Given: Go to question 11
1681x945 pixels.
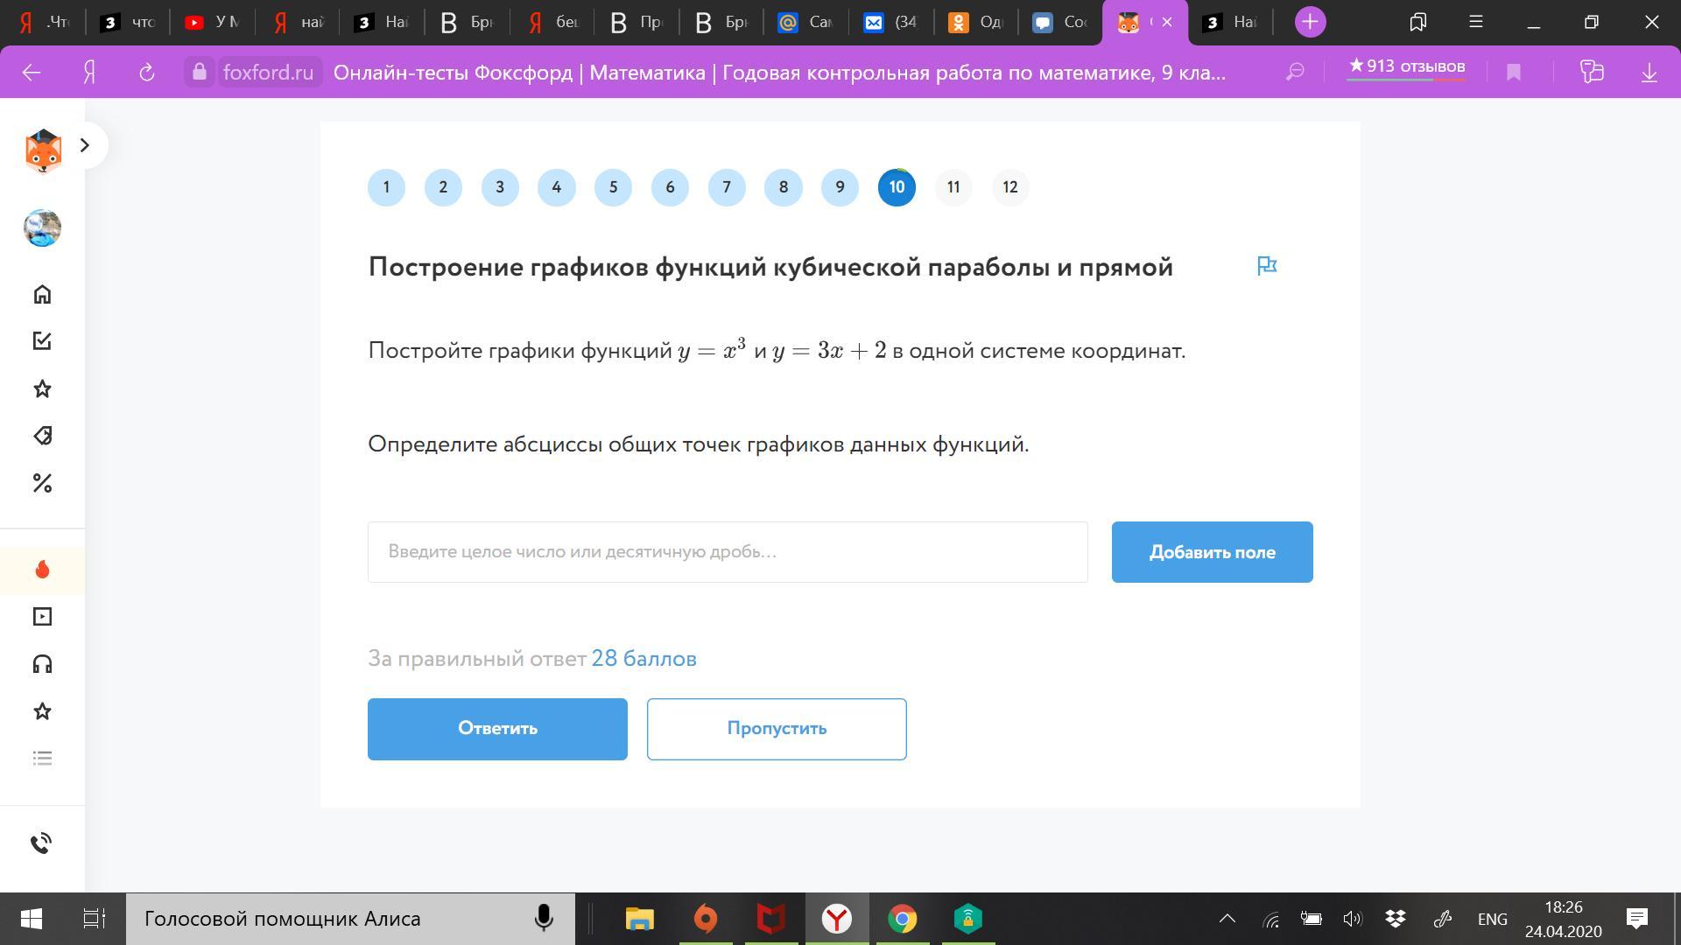Looking at the screenshot, I should [x=953, y=187].
